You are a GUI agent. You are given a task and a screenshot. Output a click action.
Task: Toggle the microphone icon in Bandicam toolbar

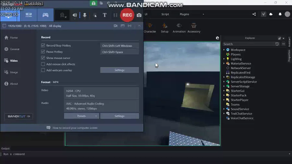click(x=85, y=15)
